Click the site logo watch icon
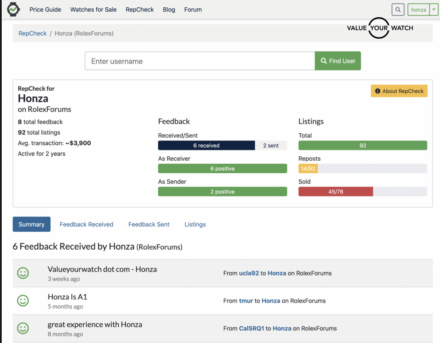This screenshot has height=343, width=440. pos(13,9)
